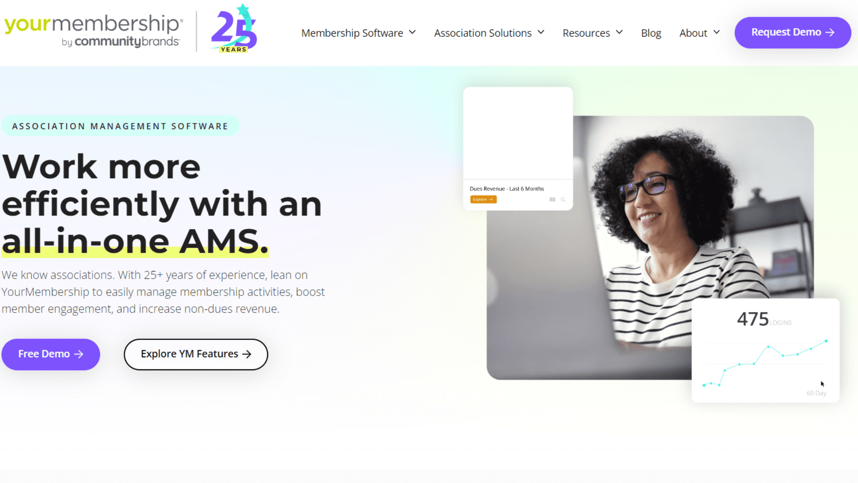858x483 pixels.
Task: Expand the Membership Software chevron
Action: [x=412, y=32]
